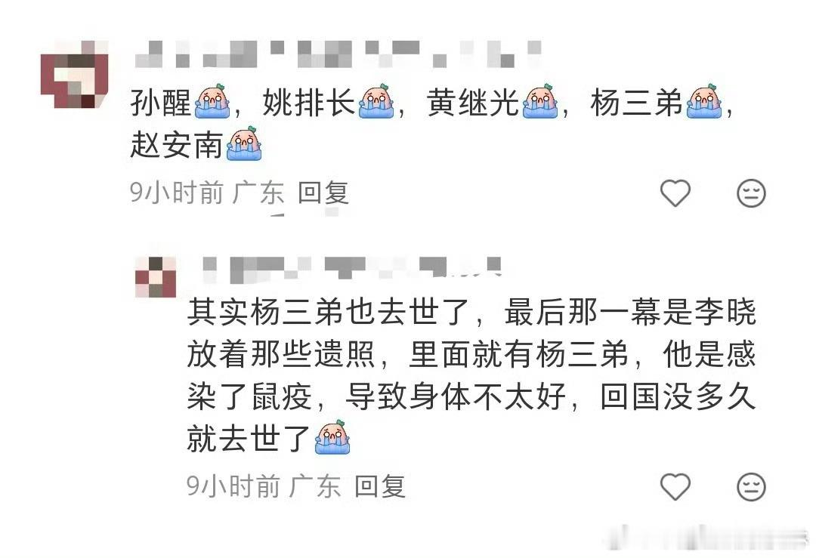Select the top comment text listing 孙醒

pyautogui.click(x=432, y=123)
